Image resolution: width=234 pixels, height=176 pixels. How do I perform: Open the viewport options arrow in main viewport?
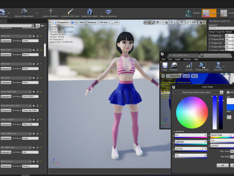point(51,22)
